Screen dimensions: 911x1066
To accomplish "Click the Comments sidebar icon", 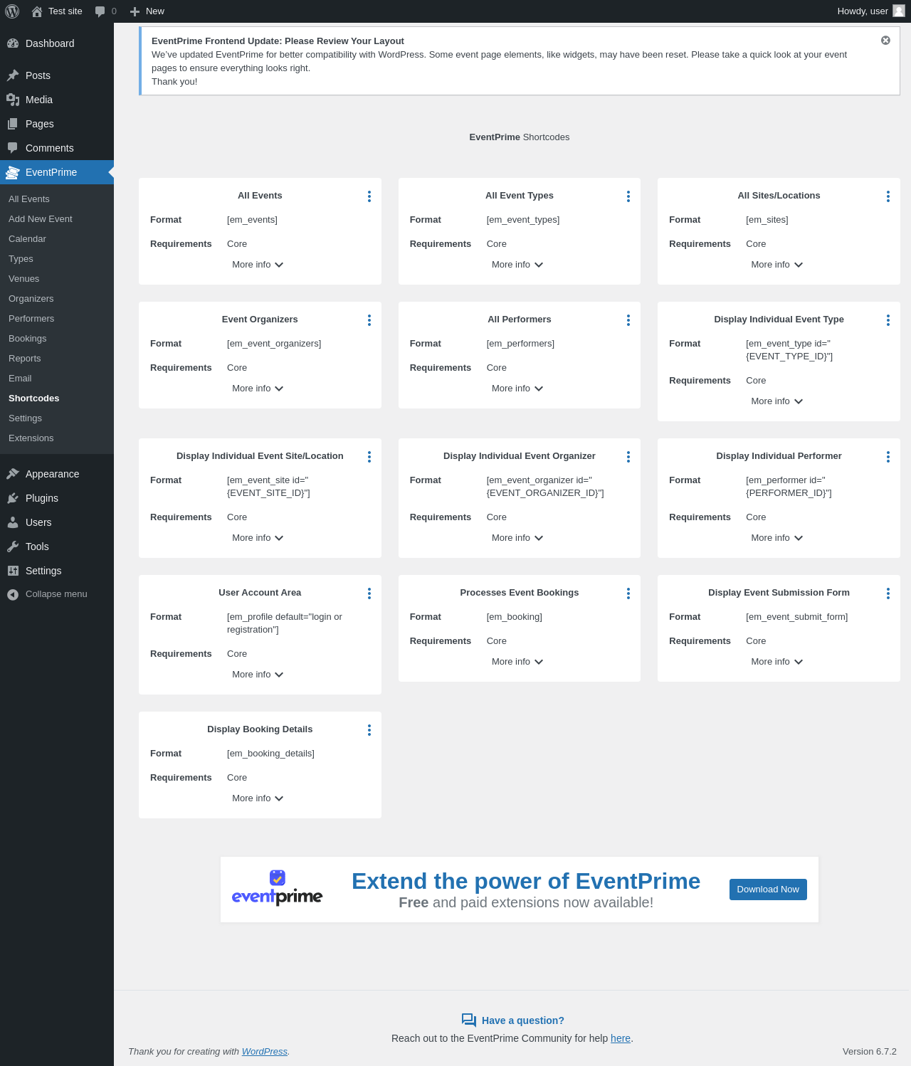I will point(13,148).
